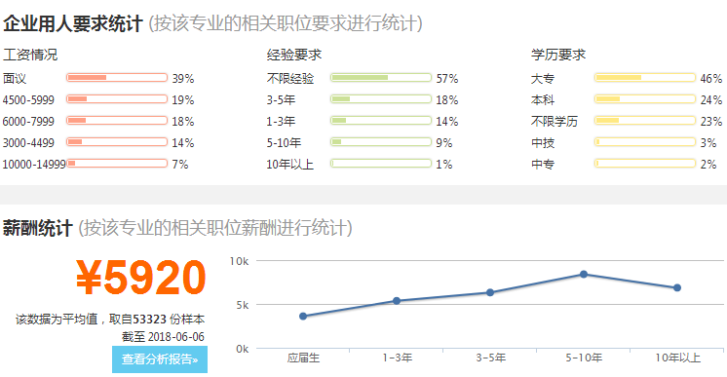Click the 9% value
Viewport: 727px width, 377px height.
click(444, 142)
